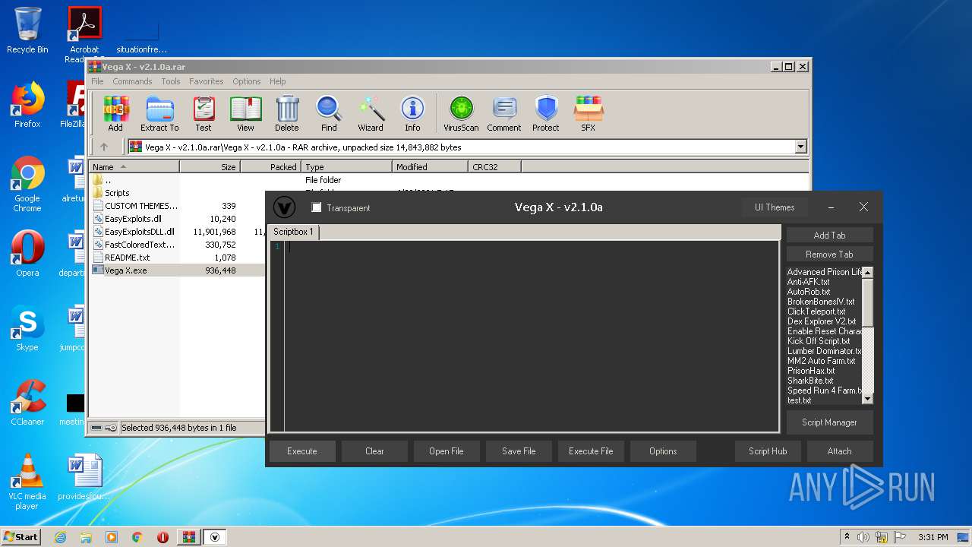
Task: Show archive Info icon
Action: [x=412, y=114]
